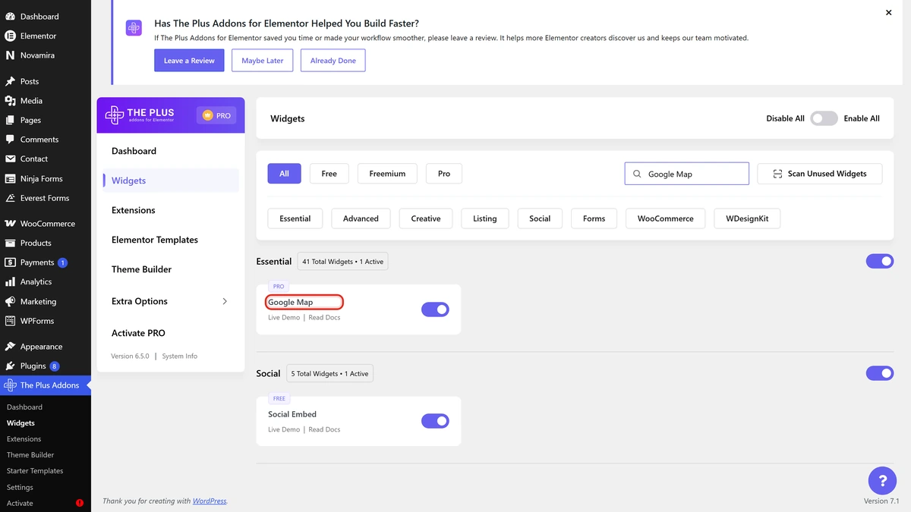Filter widgets by Creative category
This screenshot has height=512, width=911.
tap(426, 218)
